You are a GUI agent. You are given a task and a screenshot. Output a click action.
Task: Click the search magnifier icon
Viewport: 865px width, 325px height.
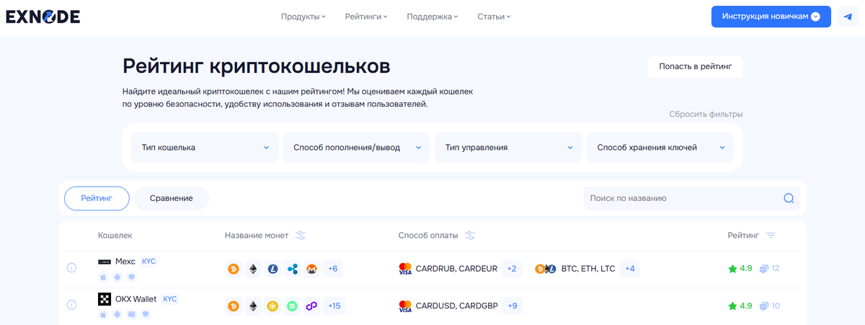point(789,198)
